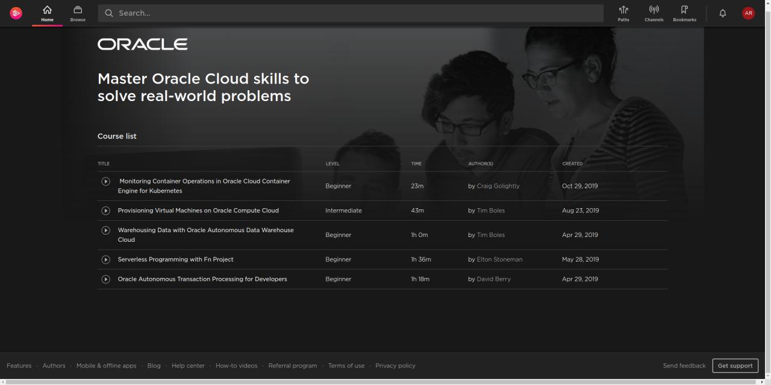The width and height of the screenshot is (771, 385).
Task: Open the AR account avatar menu
Action: (748, 13)
